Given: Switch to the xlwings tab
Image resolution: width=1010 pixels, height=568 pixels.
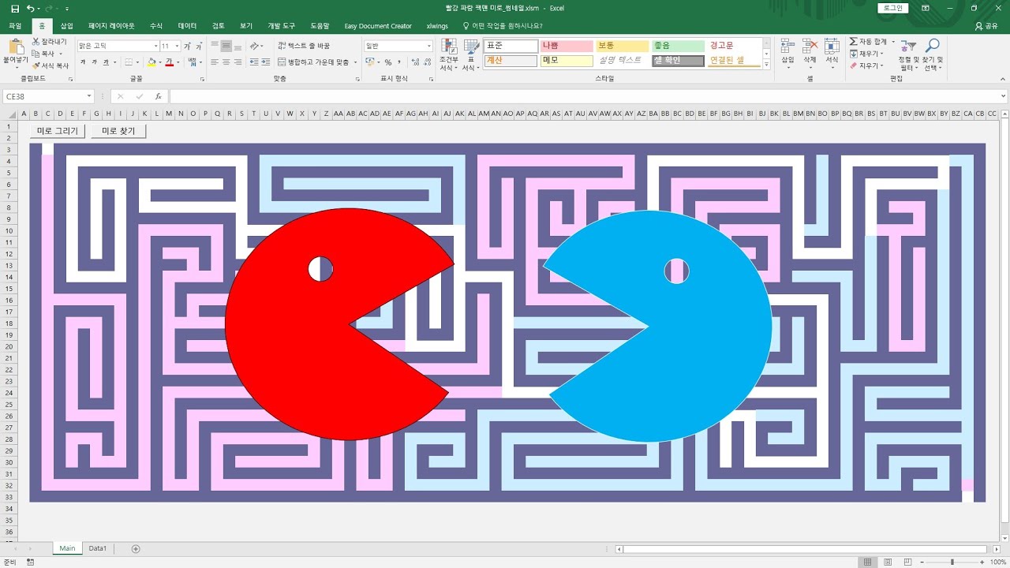Looking at the screenshot, I should 437,26.
